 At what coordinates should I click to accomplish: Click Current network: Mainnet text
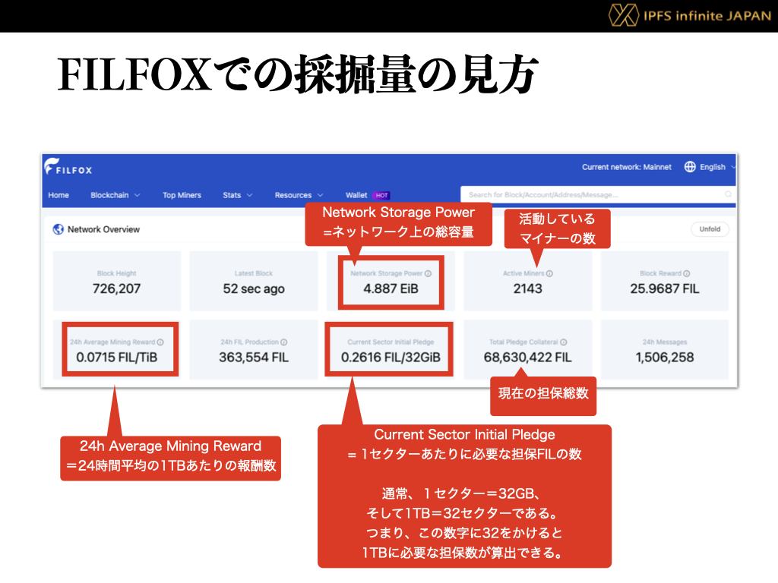[x=626, y=167]
